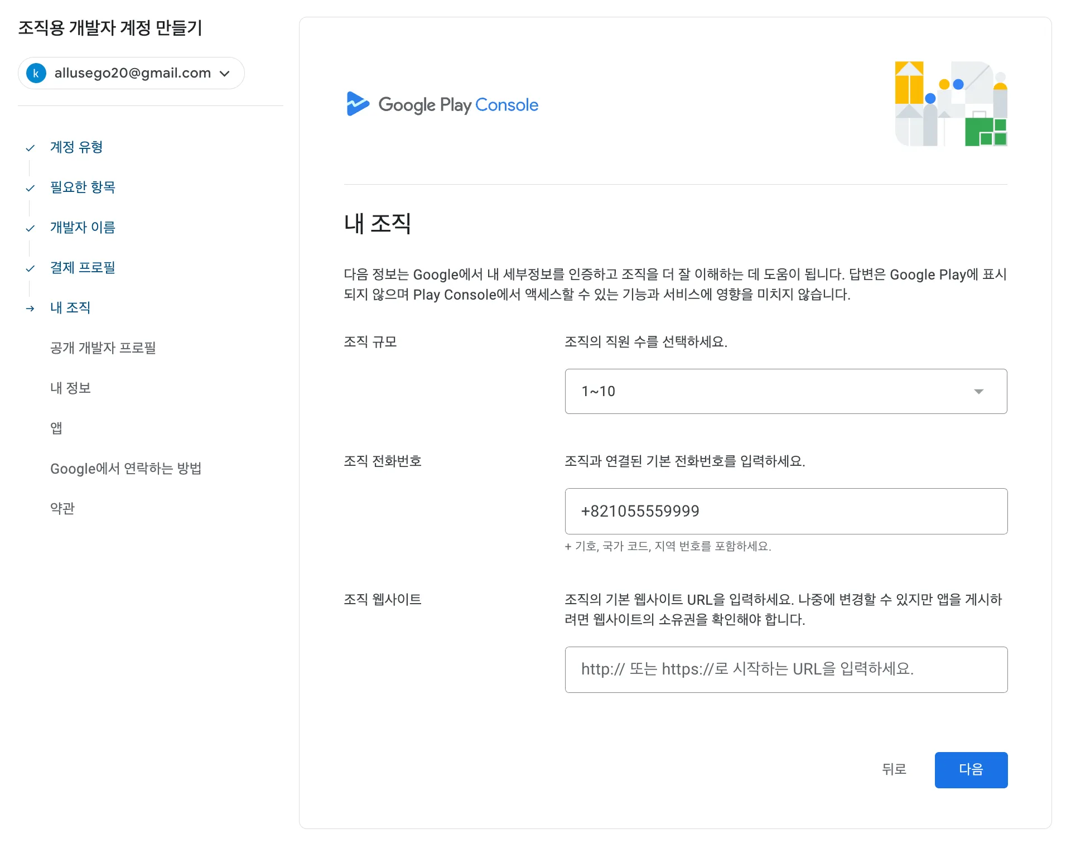This screenshot has width=1071, height=848.
Task: Focus the 조직 전화번호 input field
Action: click(785, 511)
